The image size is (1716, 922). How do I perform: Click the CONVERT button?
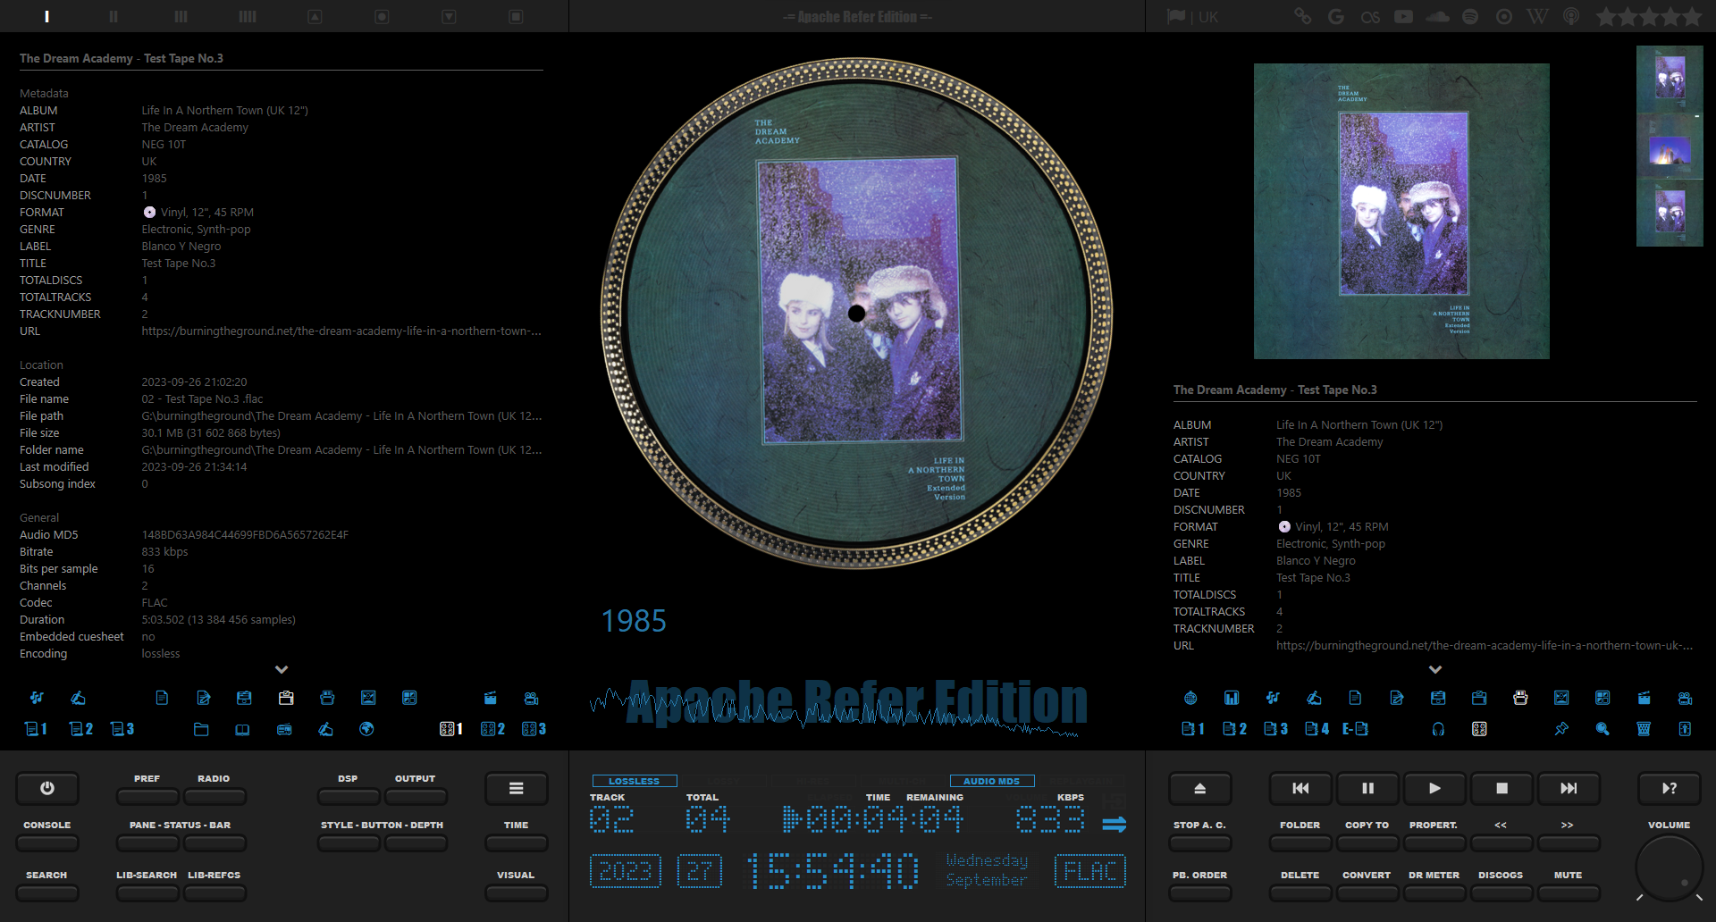(x=1367, y=893)
